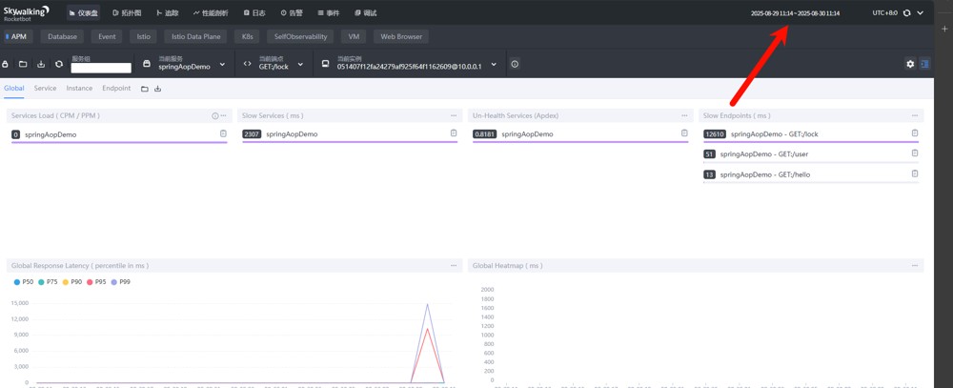953x388 pixels.
Task: Open the 调试 debug menu
Action: click(366, 12)
